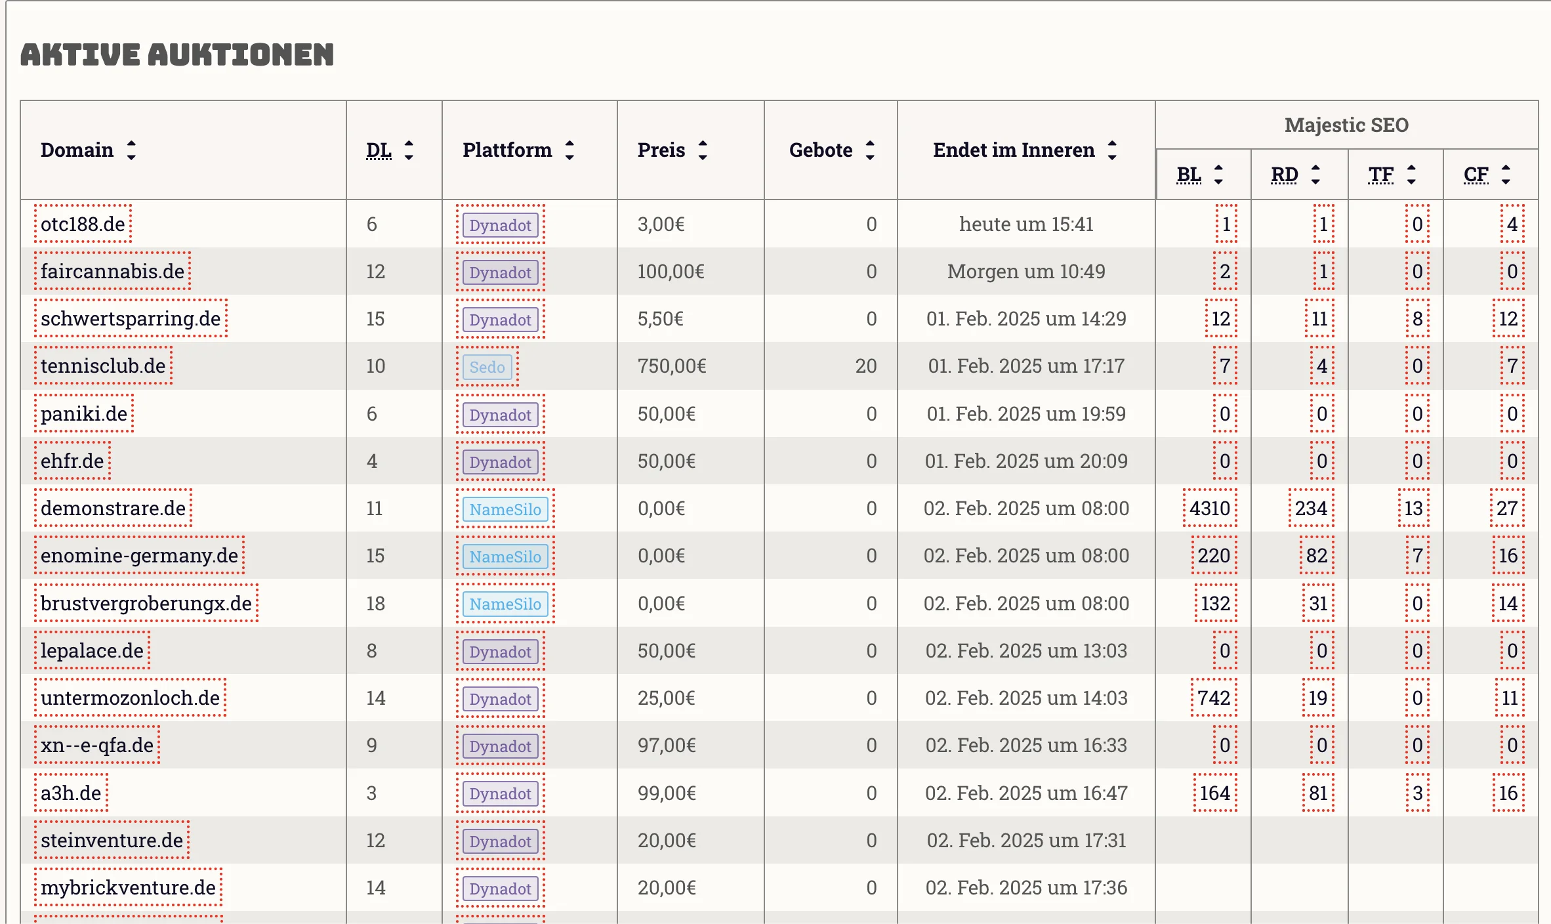Click TF value 8 for schwertsparring.de
This screenshot has height=924, width=1551.
1417,318
